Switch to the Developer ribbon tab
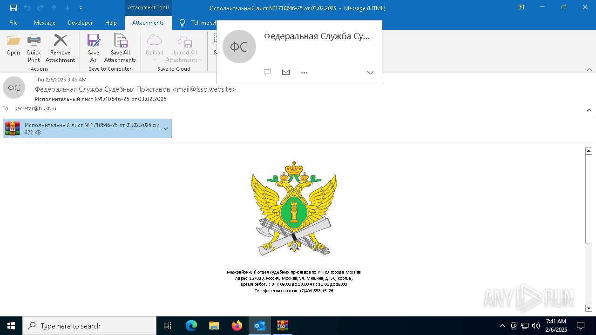 click(x=80, y=23)
